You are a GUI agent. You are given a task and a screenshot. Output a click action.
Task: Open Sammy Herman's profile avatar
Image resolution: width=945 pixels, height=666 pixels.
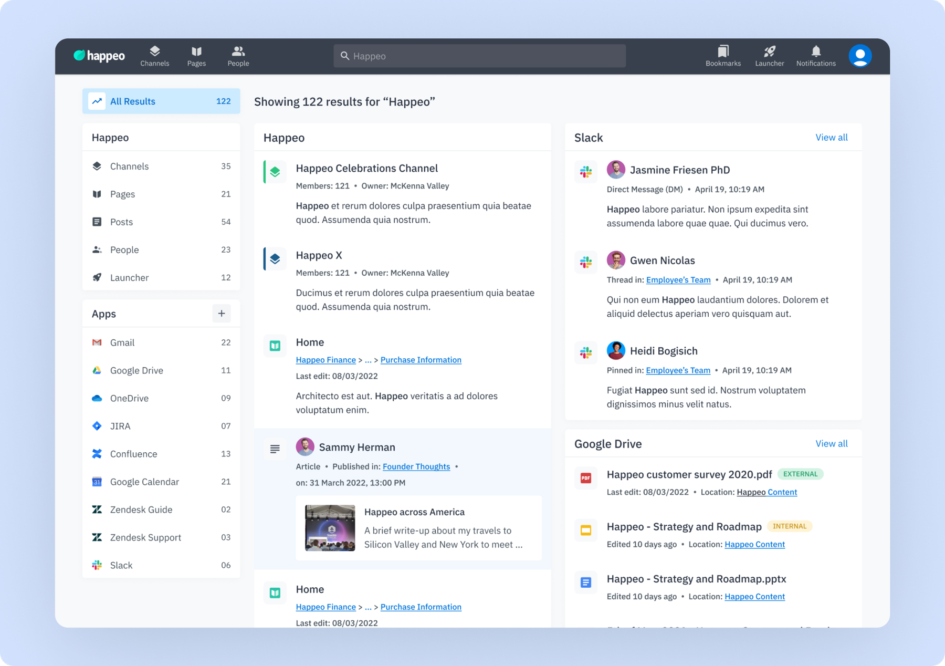click(305, 446)
